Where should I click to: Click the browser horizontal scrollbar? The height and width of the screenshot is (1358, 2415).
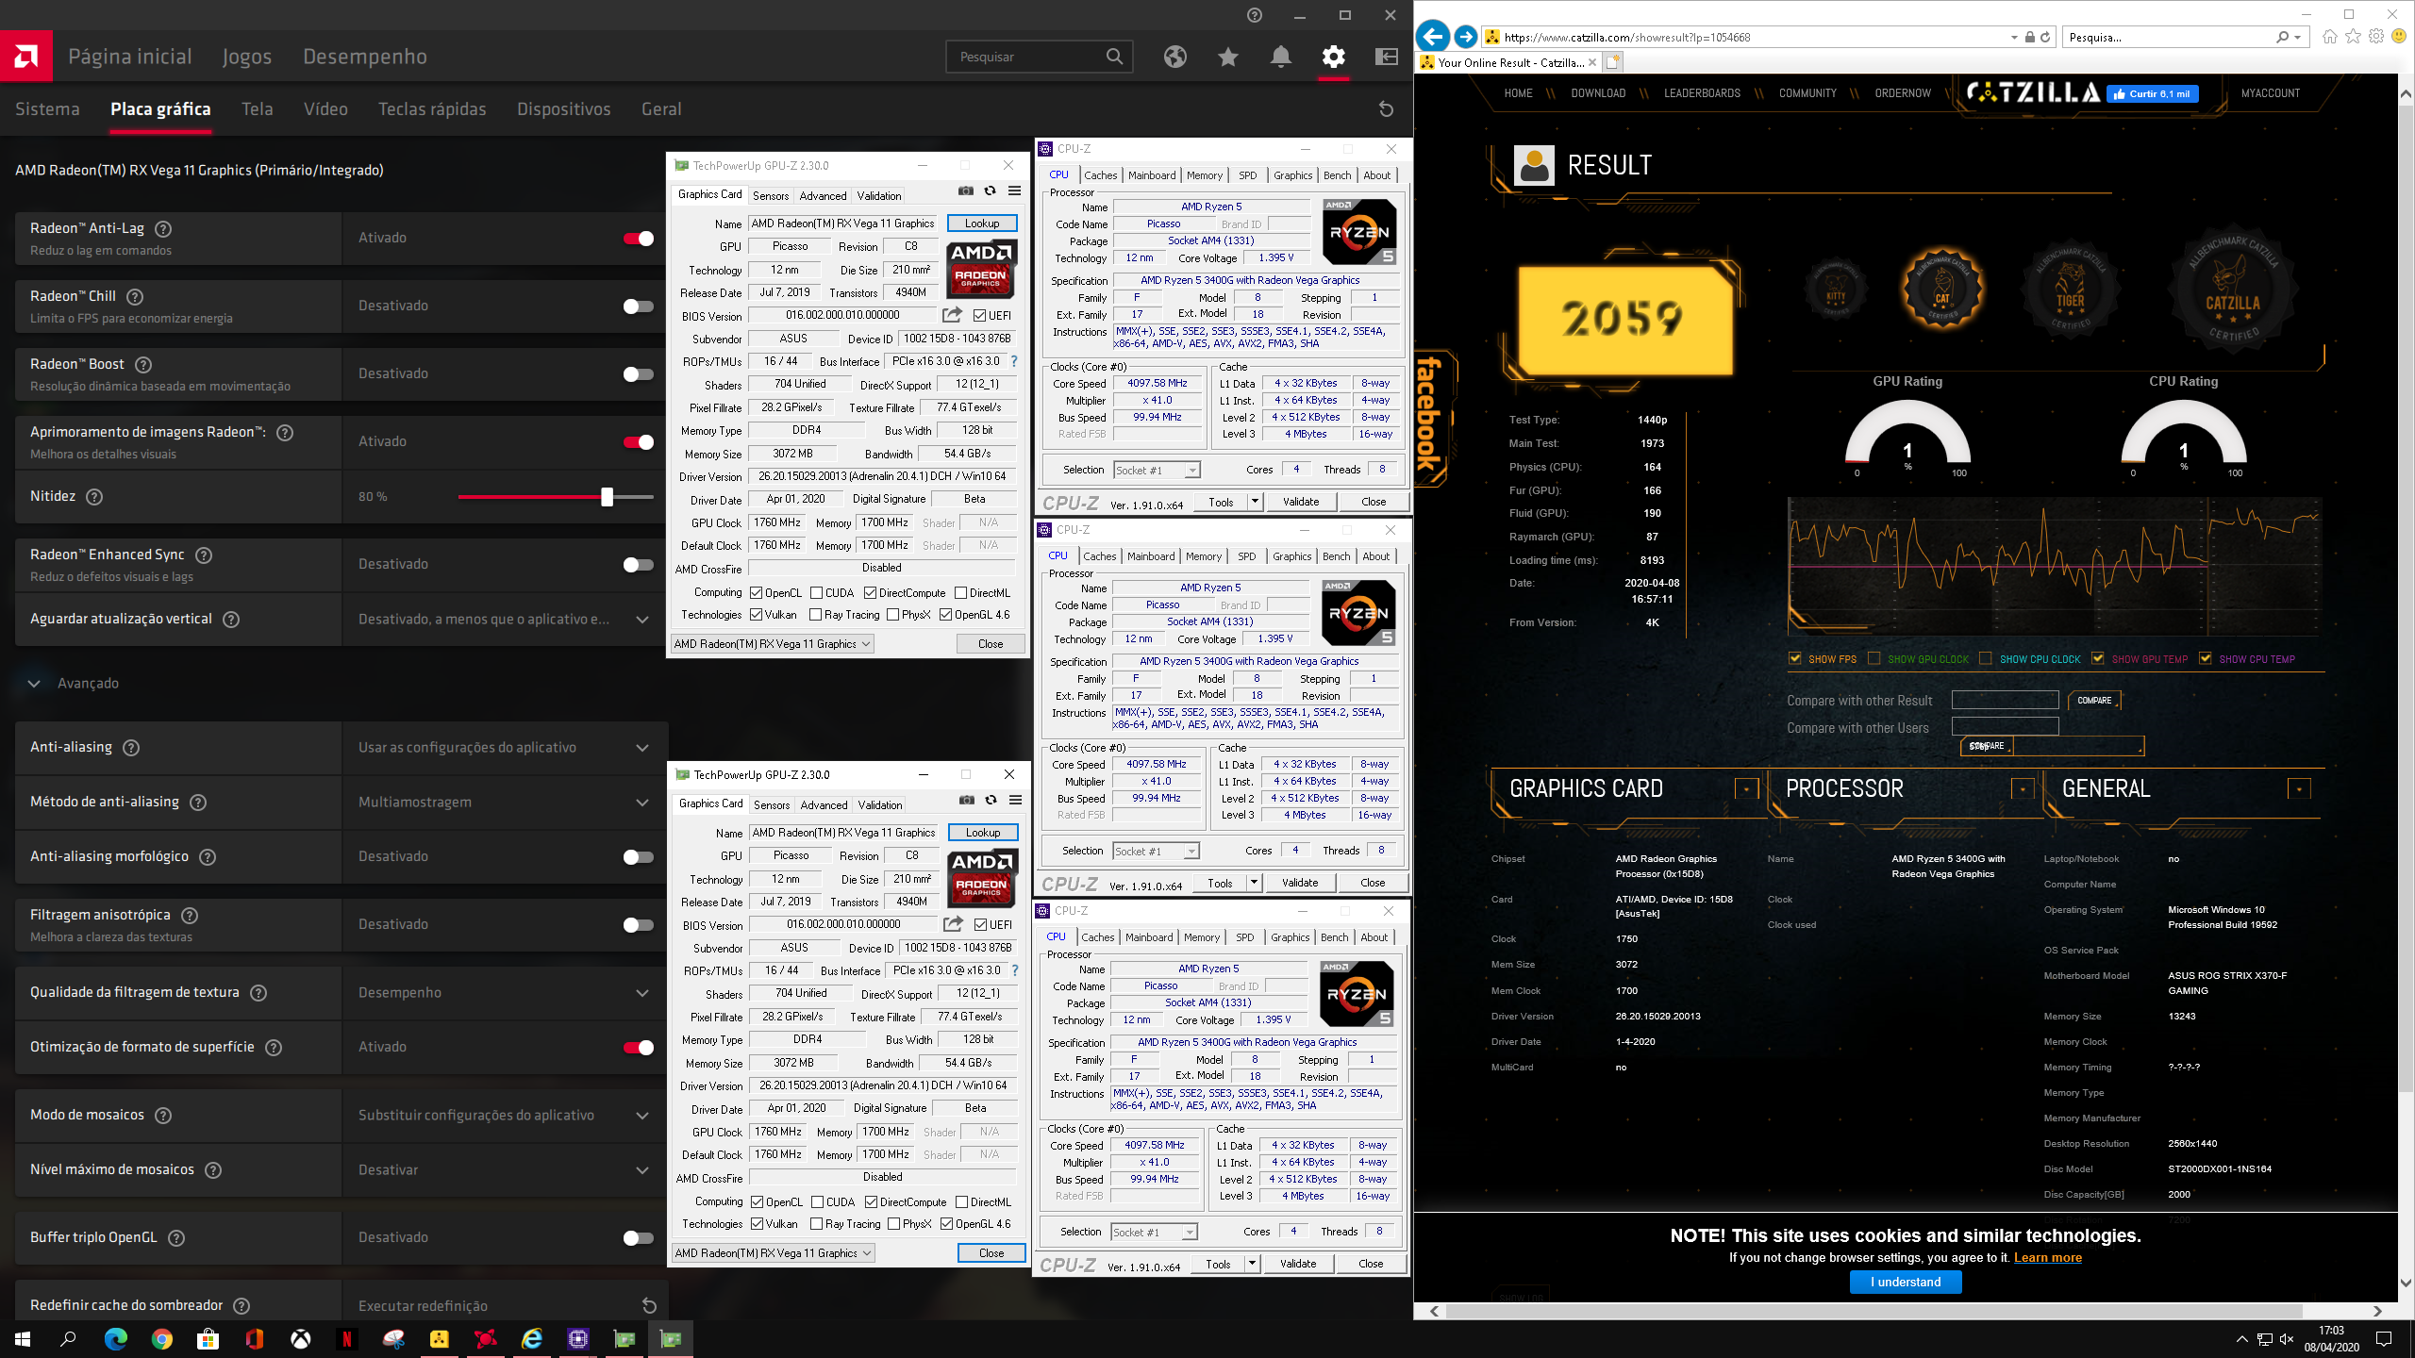coord(1874,1311)
